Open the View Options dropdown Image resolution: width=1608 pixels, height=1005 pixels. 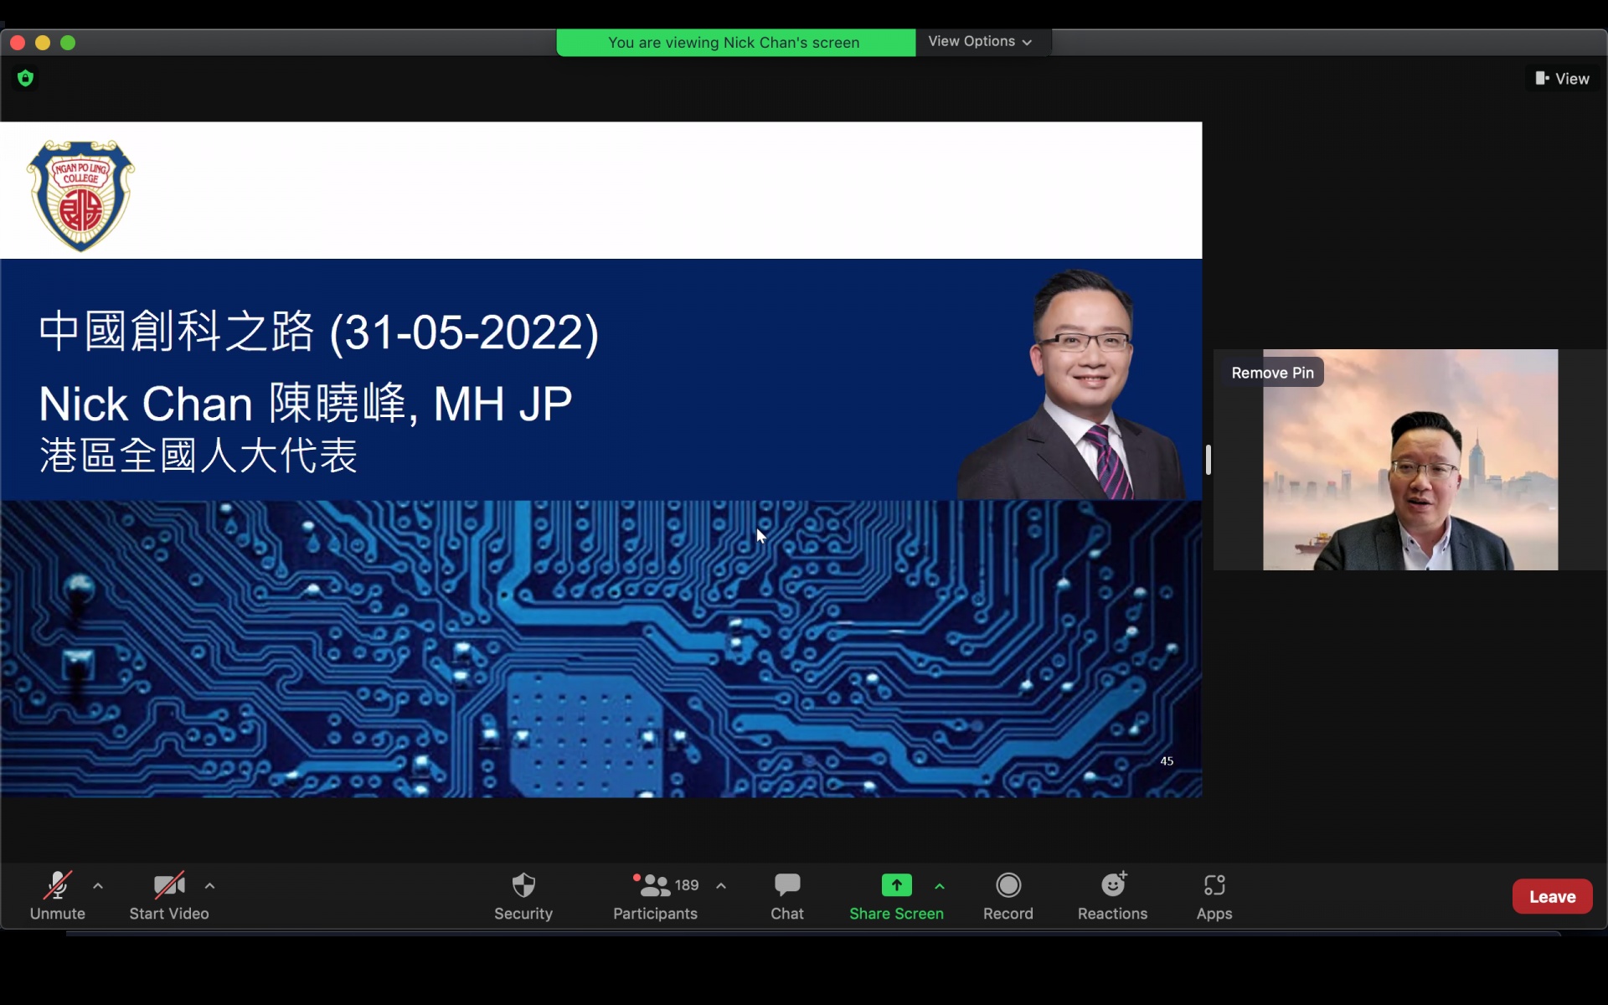click(979, 42)
